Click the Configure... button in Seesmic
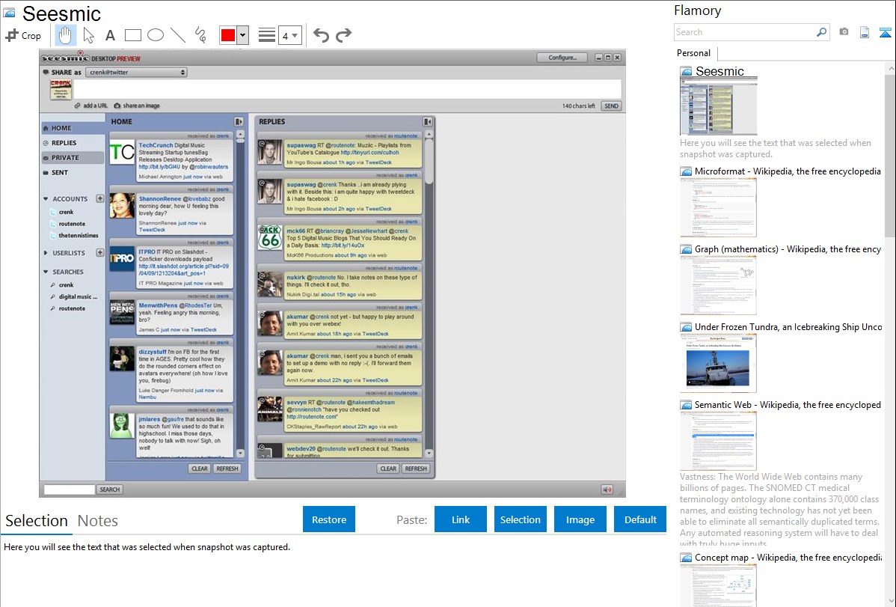 pos(562,57)
